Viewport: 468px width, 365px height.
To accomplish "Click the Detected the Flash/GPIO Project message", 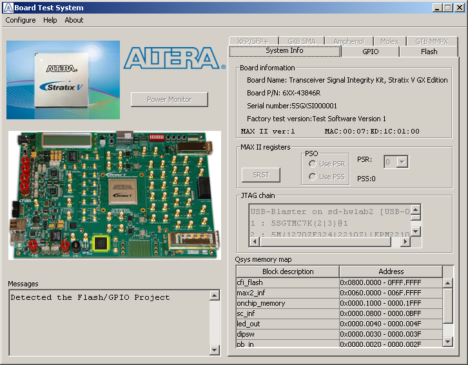I will point(90,297).
